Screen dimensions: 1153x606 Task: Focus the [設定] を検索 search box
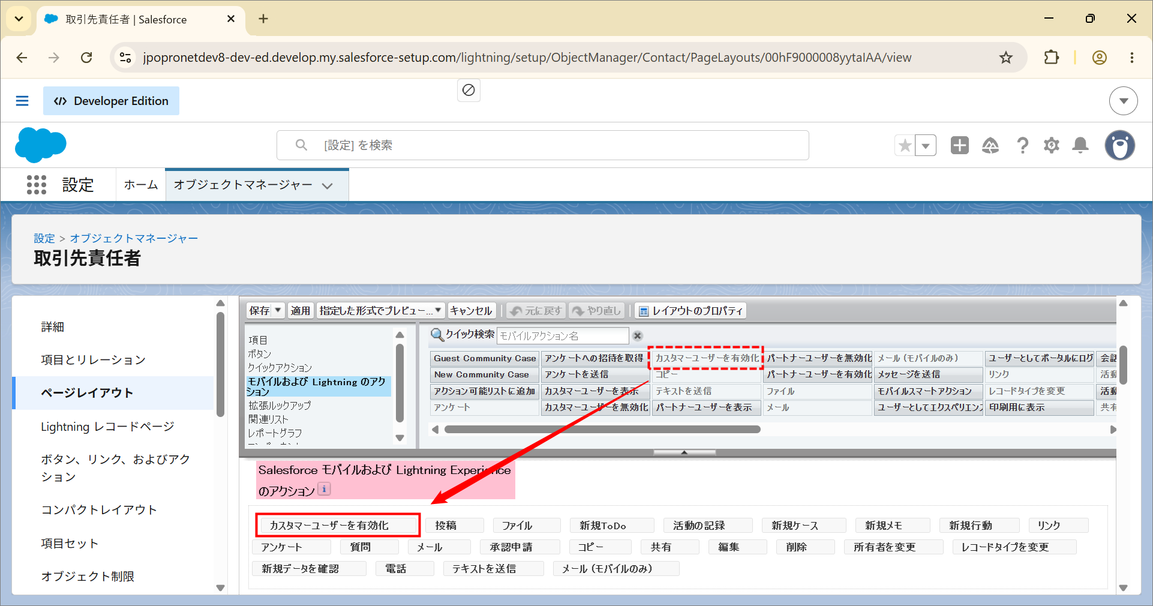(542, 145)
